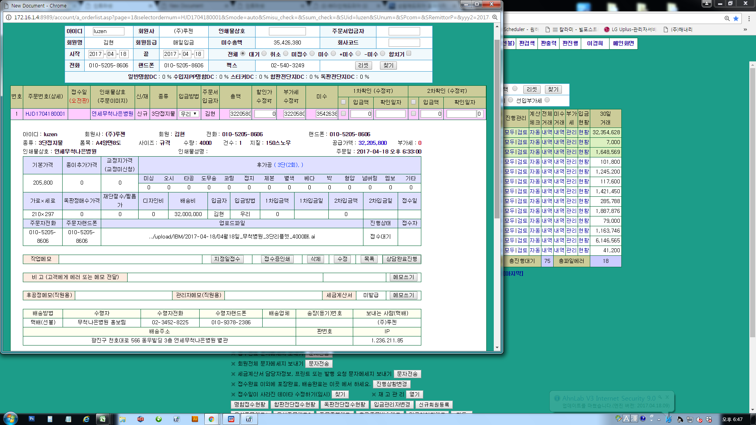Click the Internet Explorer taskbar icon
This screenshot has width=756, height=425.
pyautogui.click(x=86, y=419)
